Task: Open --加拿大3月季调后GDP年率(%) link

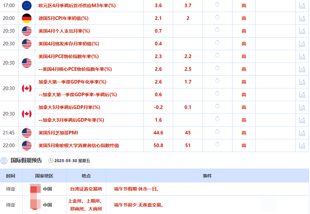Action: 71,120
